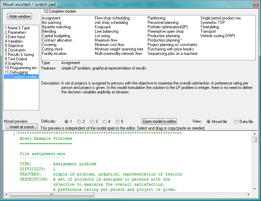Screen dimensions: 261x201
Task: Select 1.Name & Type in list
Action: tap(17, 28)
